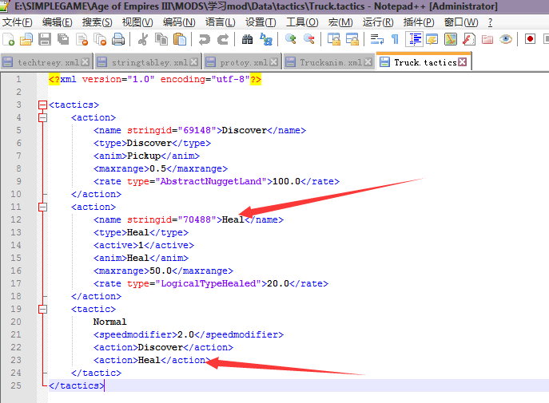Toggle show all characters pilcrow icon
This screenshot has height=403, width=549.
(x=395, y=39)
